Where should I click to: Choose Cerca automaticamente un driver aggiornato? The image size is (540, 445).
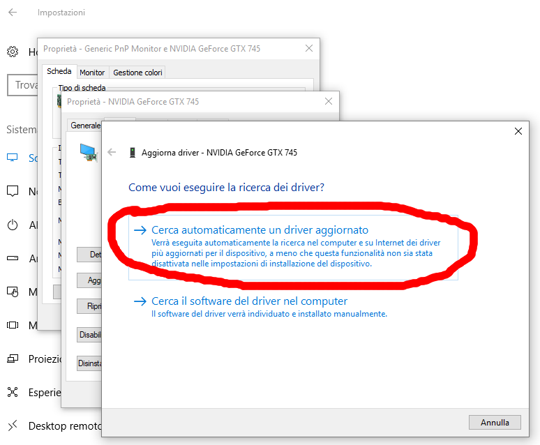[260, 230]
